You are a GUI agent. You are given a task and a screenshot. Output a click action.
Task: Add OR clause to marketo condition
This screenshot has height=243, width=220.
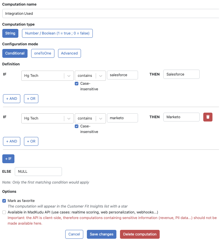[31, 141]
